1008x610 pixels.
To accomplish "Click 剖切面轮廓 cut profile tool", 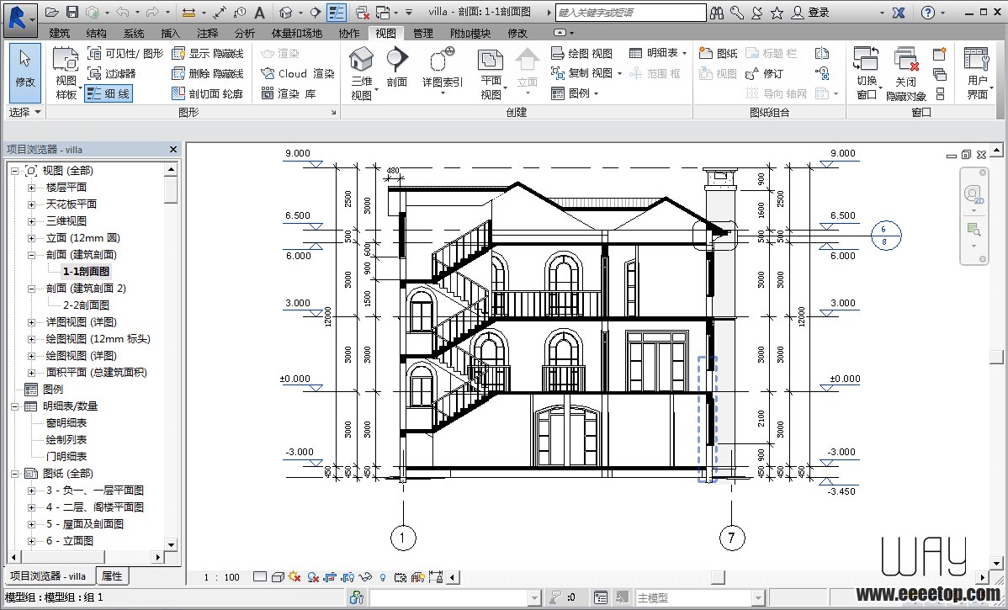I will (208, 94).
